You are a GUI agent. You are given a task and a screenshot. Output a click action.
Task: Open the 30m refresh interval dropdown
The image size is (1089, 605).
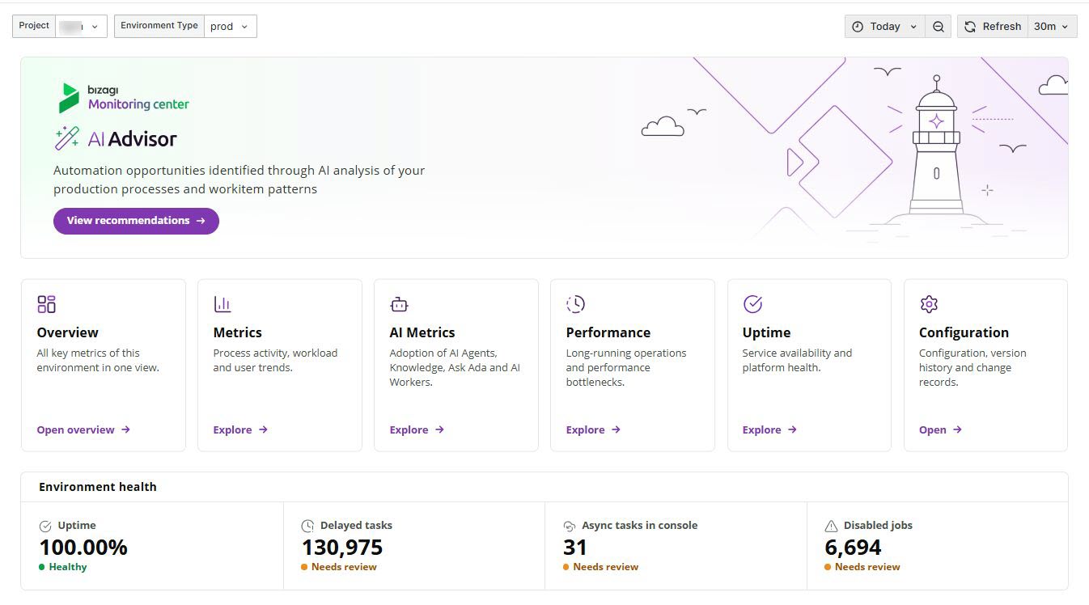[1052, 27]
